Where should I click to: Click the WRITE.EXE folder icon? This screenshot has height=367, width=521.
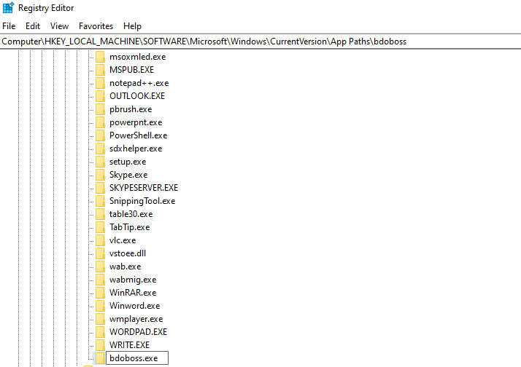point(100,344)
